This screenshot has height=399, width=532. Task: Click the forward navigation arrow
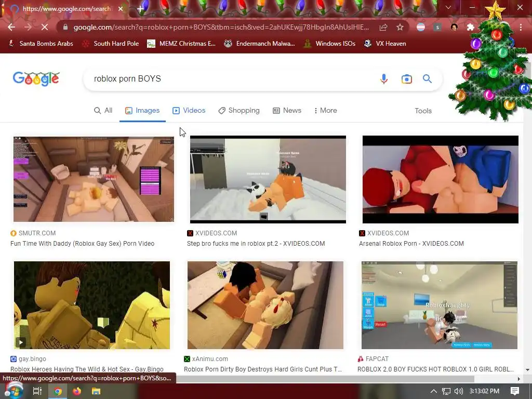tap(28, 27)
